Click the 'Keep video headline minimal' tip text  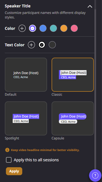click(x=45, y=150)
